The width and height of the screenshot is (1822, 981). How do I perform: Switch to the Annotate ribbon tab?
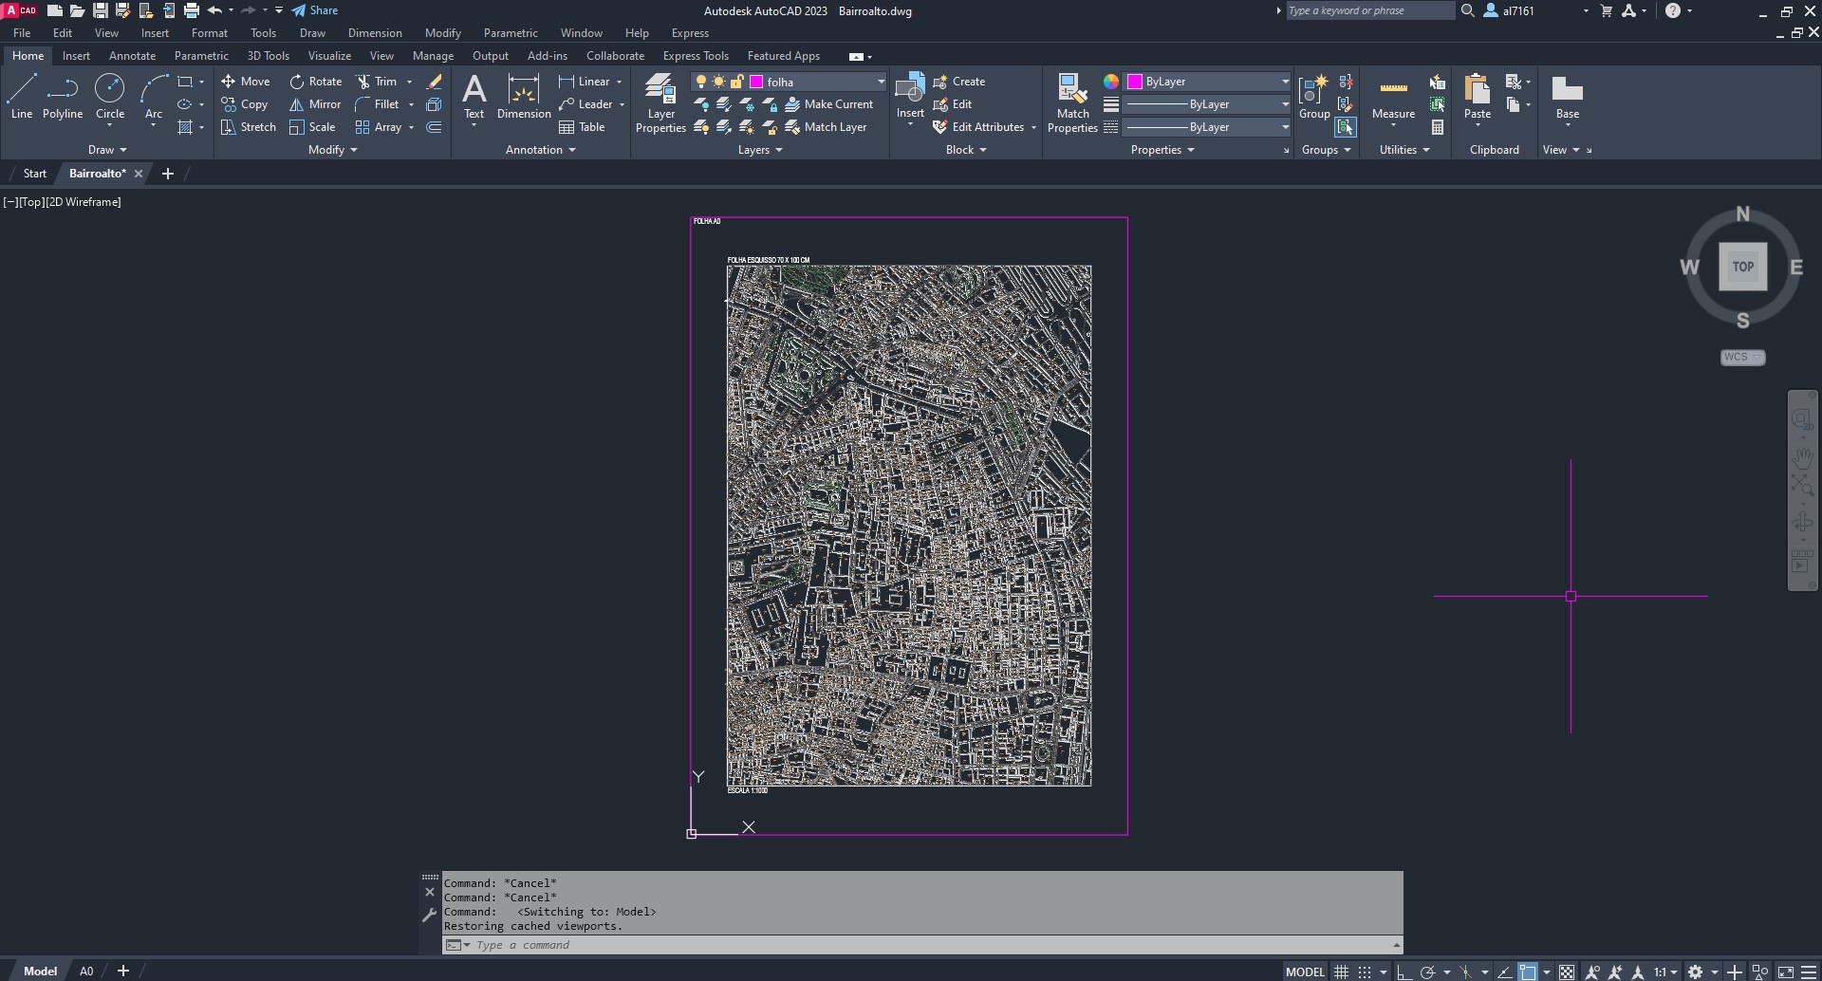(132, 56)
